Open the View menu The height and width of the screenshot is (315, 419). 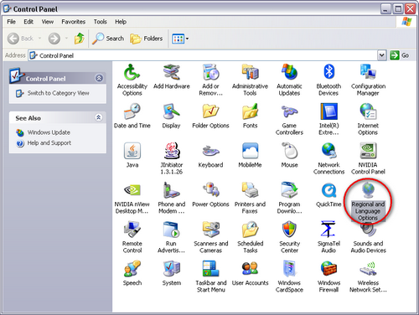point(48,22)
